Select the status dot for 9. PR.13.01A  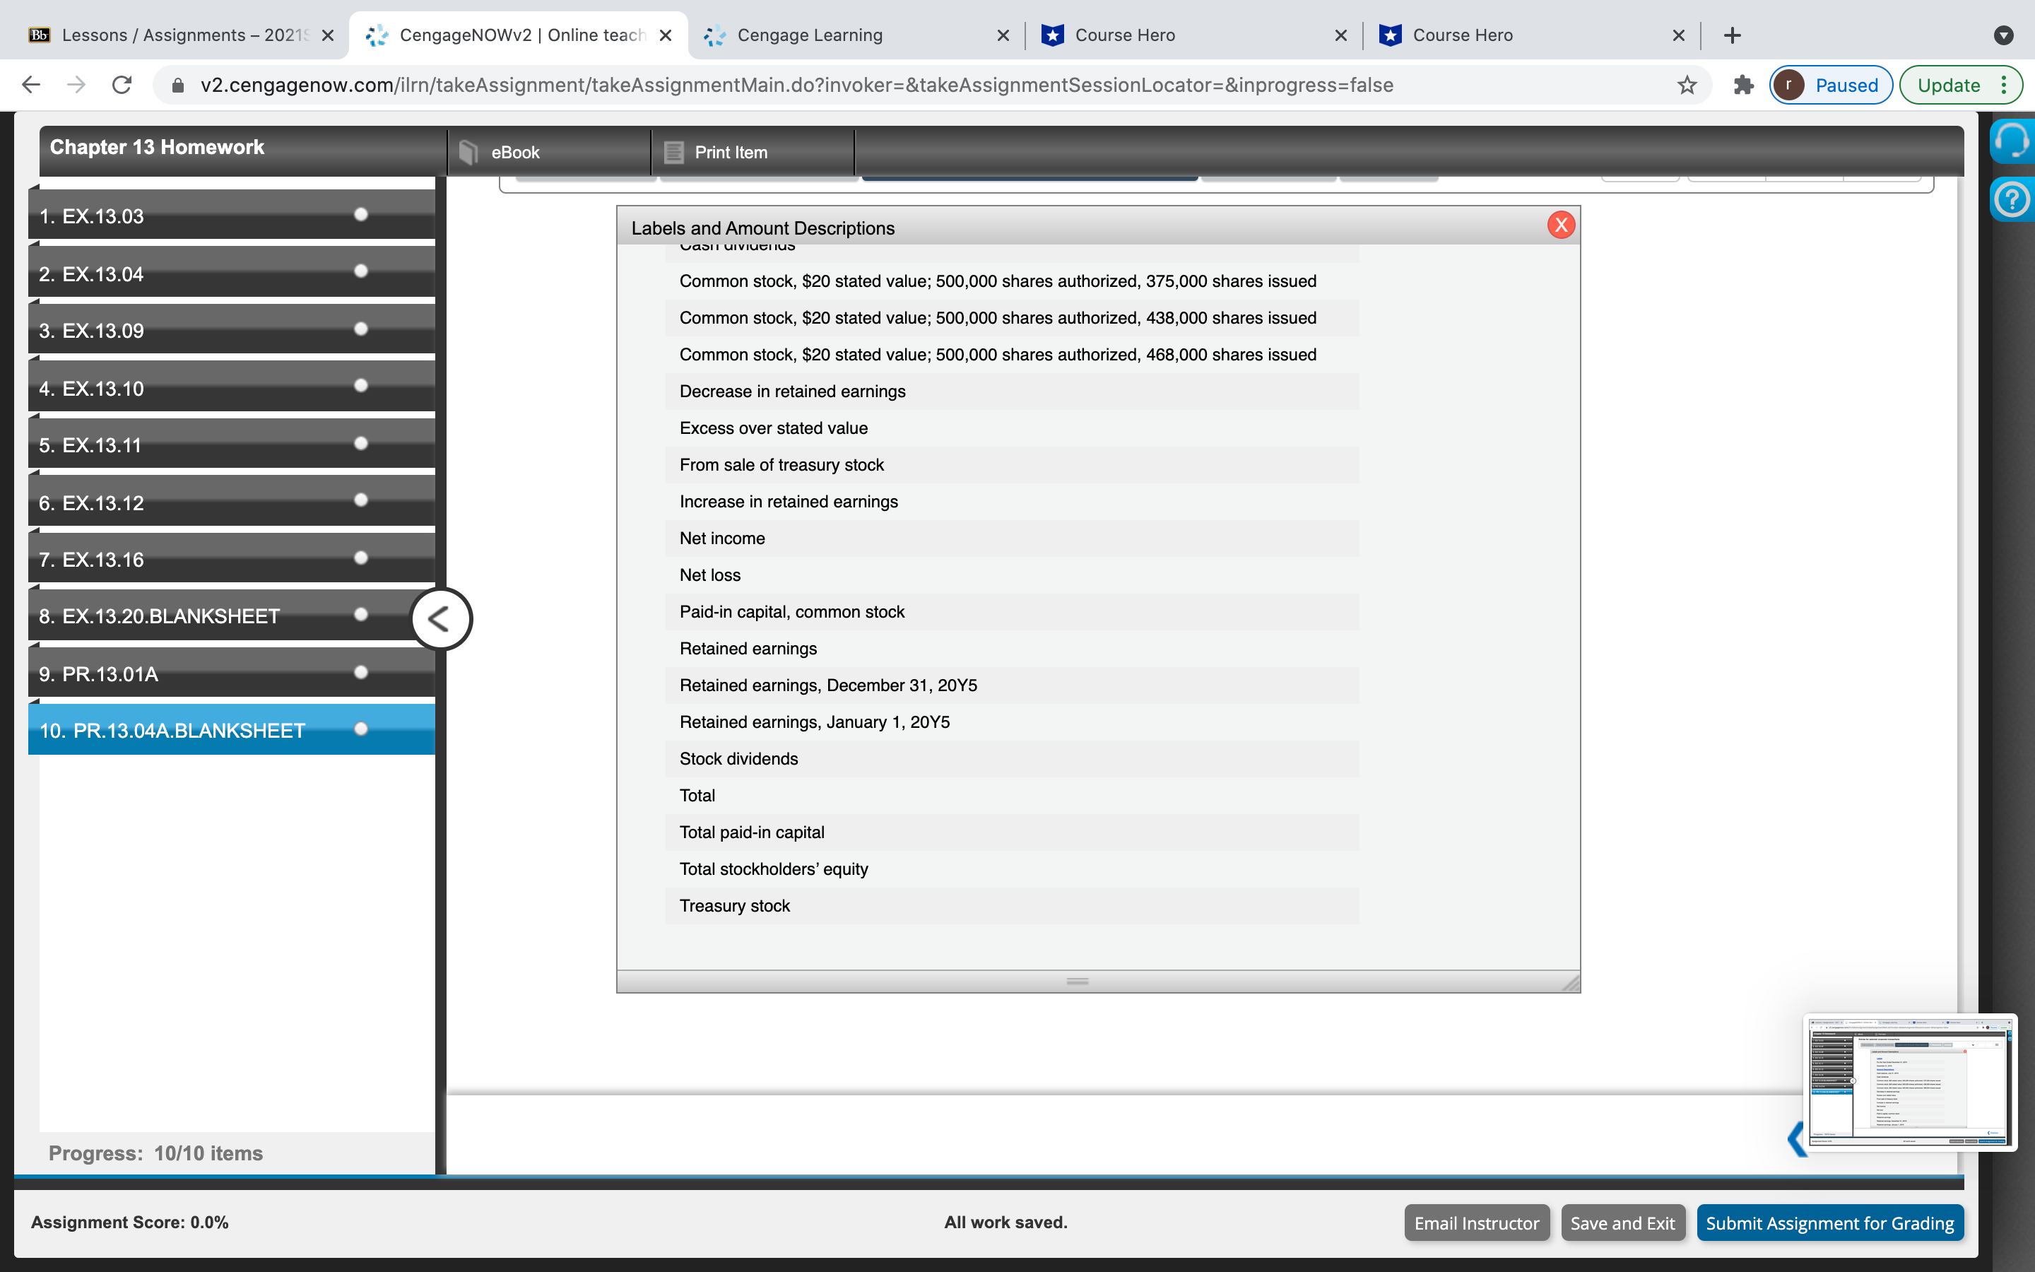361,672
